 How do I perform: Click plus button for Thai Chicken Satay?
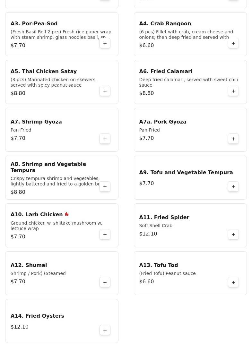[105, 91]
